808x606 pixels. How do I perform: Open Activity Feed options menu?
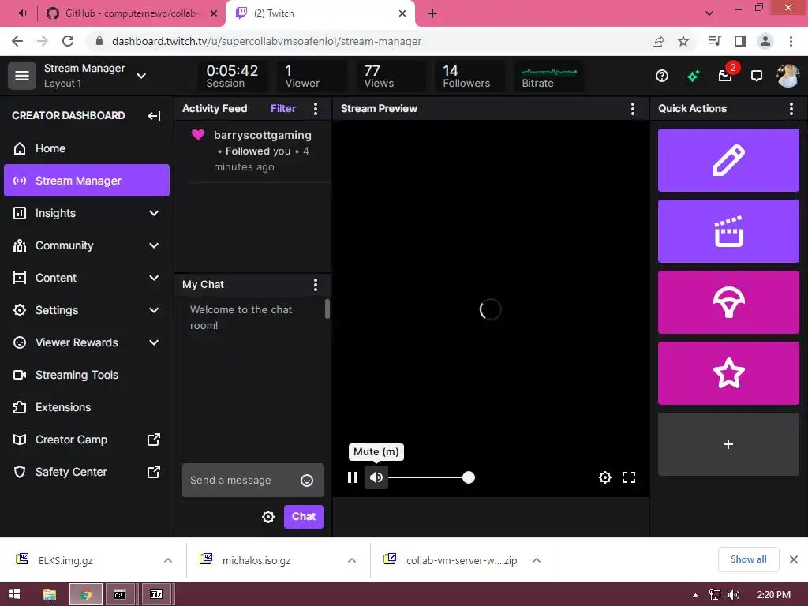pos(316,109)
